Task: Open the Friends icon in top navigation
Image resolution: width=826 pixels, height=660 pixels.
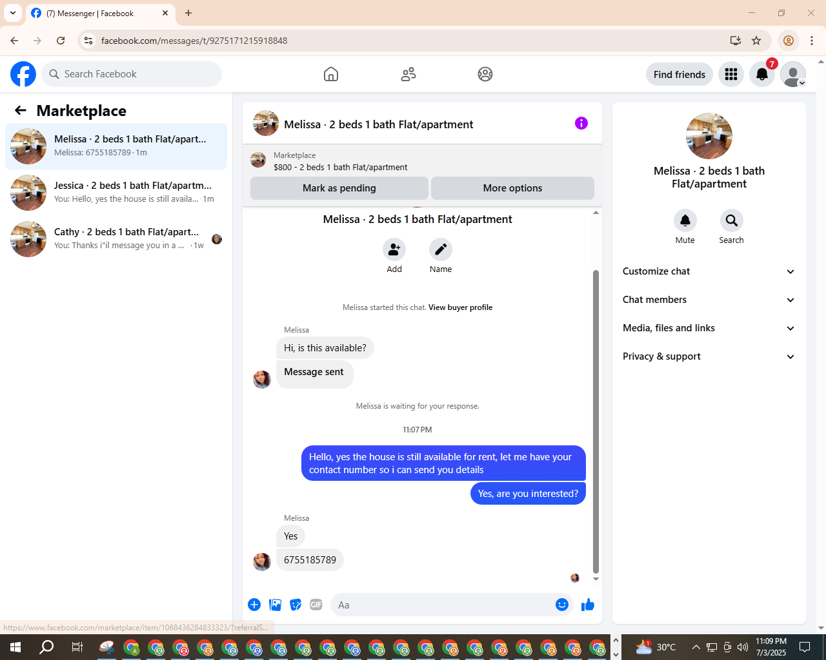Action: coord(408,74)
